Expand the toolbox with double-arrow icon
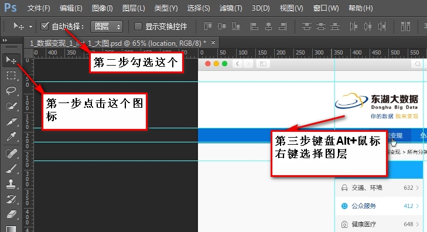Image resolution: width=427 pixels, height=232 pixels. [5, 40]
